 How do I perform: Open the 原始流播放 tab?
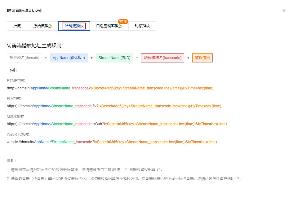pyautogui.click(x=43, y=26)
